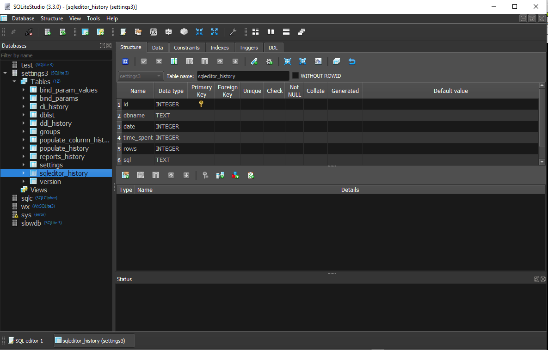This screenshot has width=548, height=350.
Task: Expand the bind_params table node
Action: click(x=24, y=98)
